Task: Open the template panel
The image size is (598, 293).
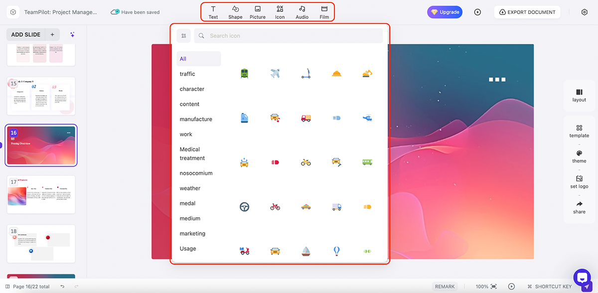Action: 579,131
